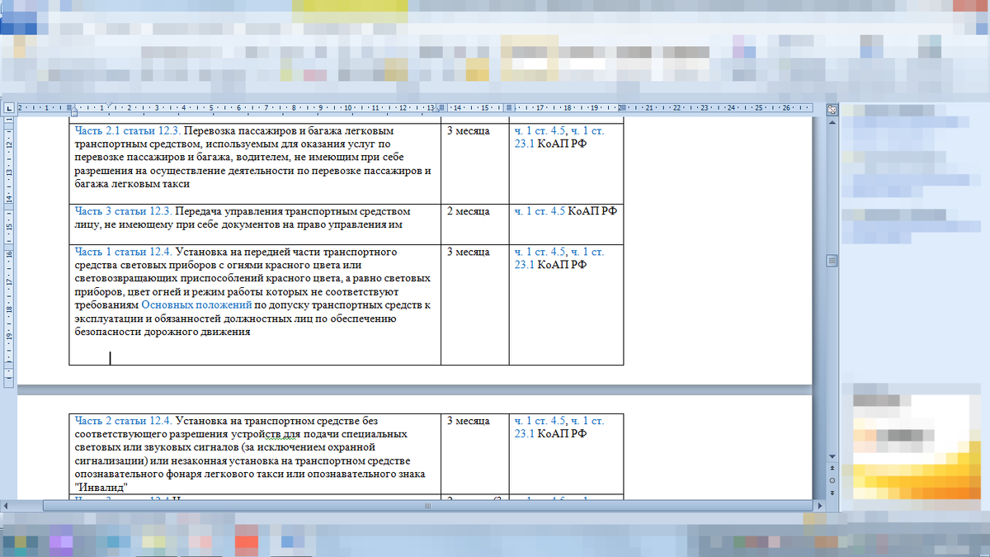Follow the 'Основных положений' hyperlink
This screenshot has width=990, height=557.
(196, 305)
